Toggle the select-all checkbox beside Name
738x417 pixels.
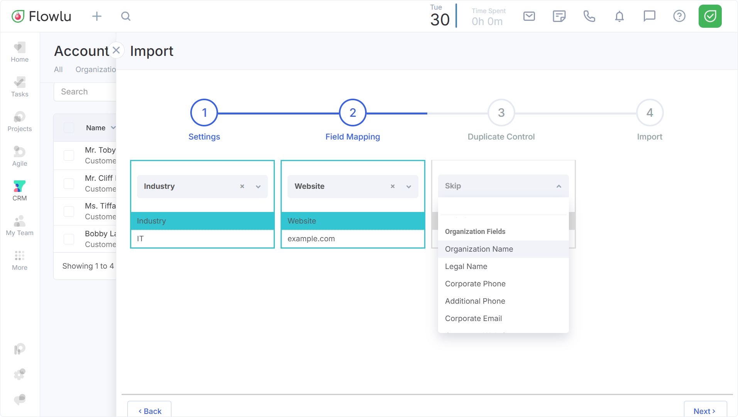click(x=69, y=128)
